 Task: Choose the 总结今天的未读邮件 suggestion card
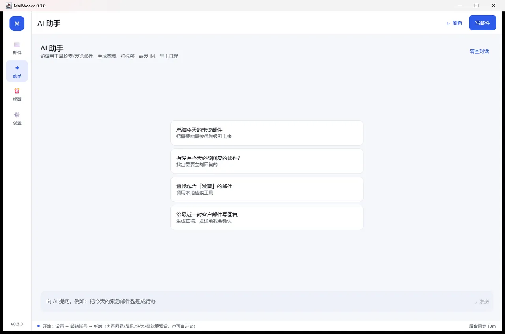pos(267,133)
